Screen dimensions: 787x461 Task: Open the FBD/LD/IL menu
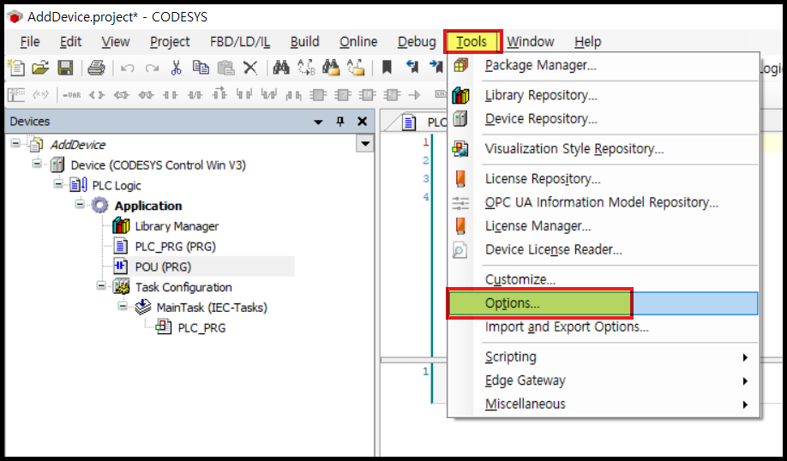click(240, 42)
